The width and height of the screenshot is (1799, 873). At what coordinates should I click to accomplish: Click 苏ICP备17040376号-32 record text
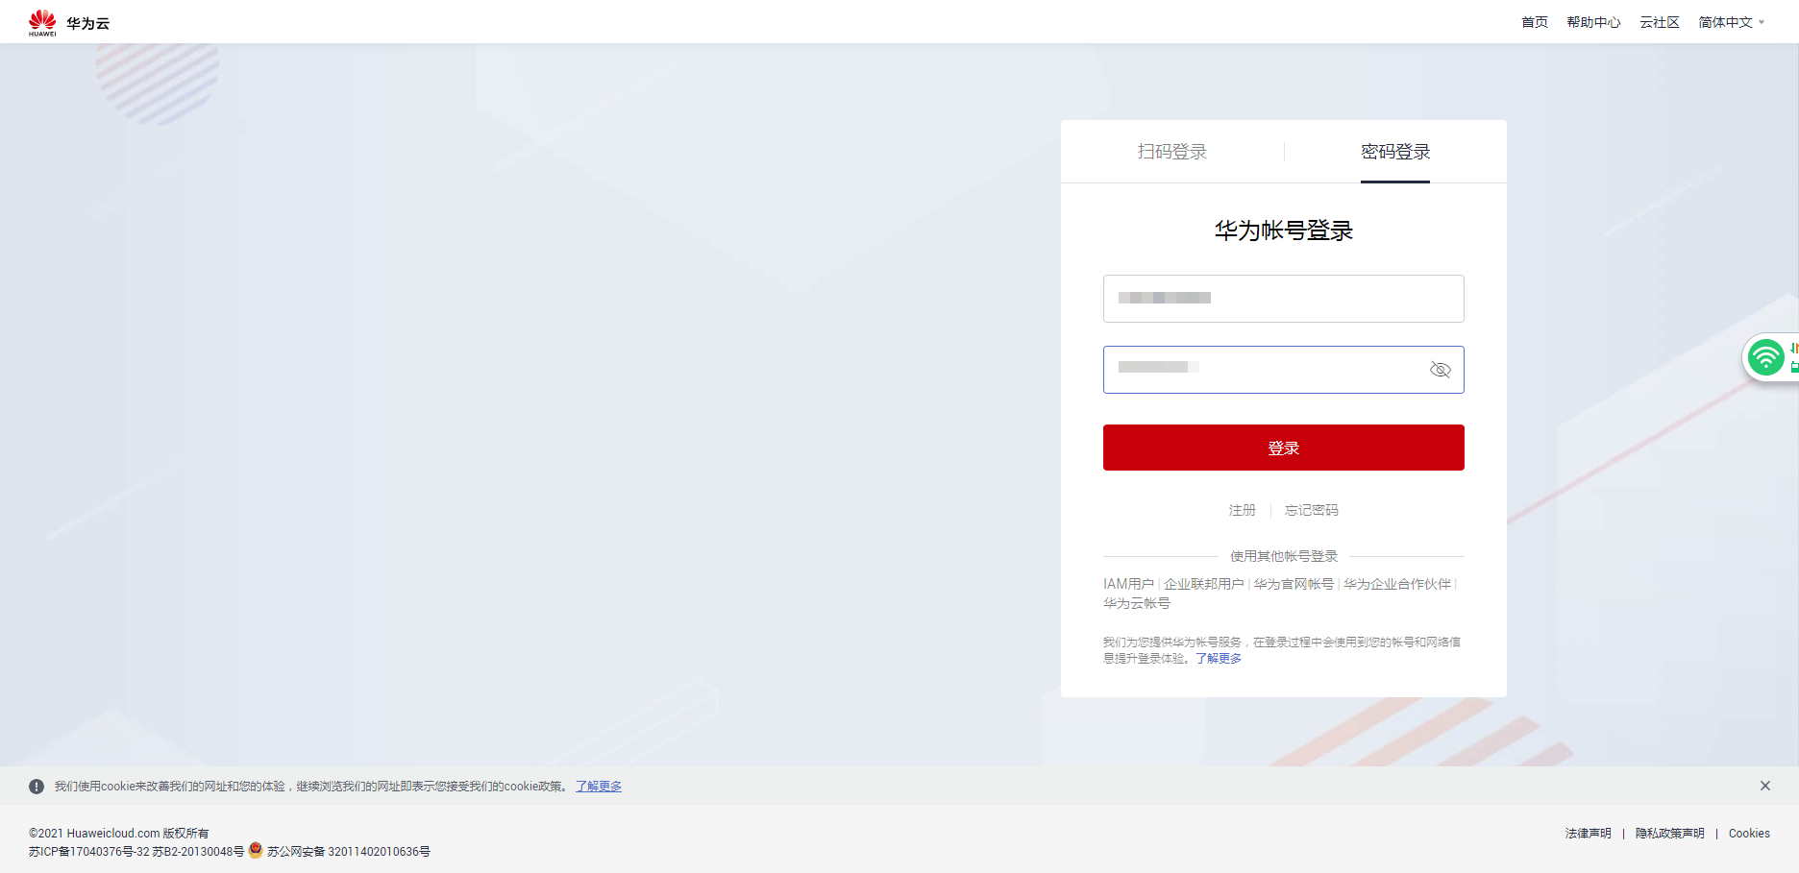(89, 852)
